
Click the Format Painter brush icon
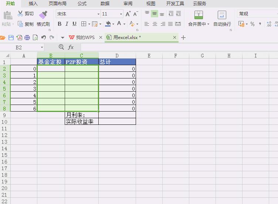coord(43,15)
